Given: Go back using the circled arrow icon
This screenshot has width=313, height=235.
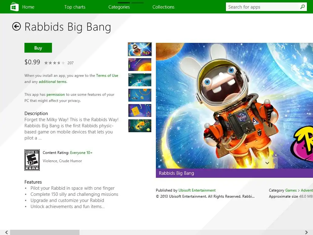Looking at the screenshot, I should tap(17, 26).
